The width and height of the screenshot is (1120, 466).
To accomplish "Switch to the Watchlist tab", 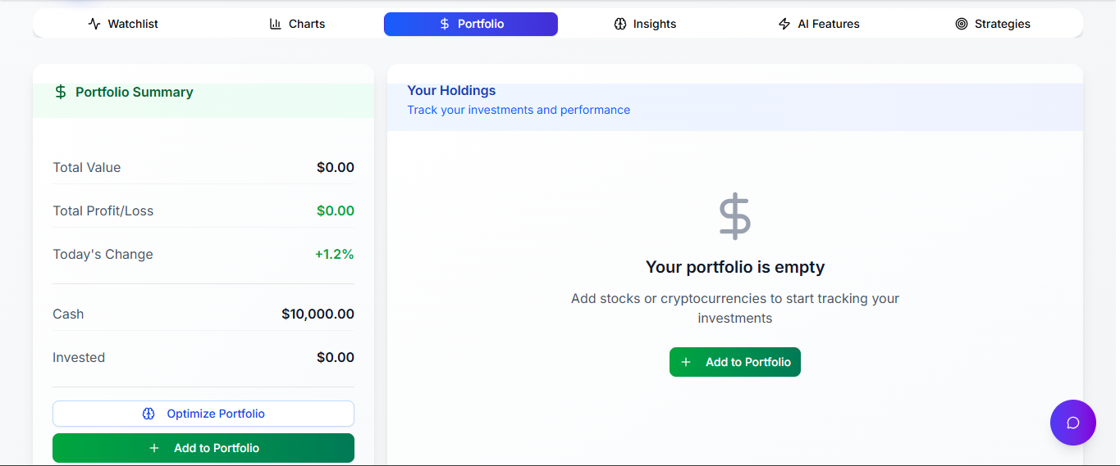I will (123, 24).
